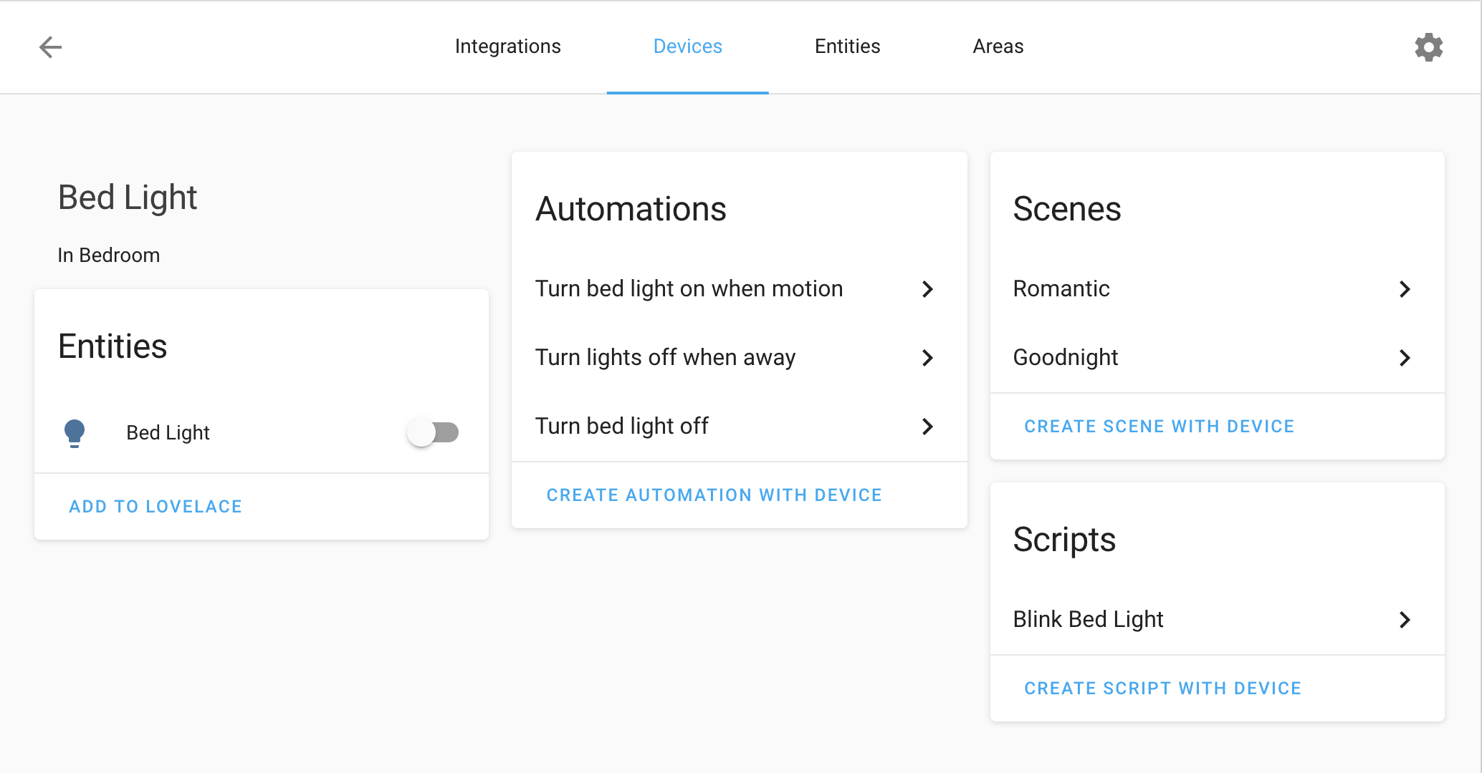
Task: Click the back arrow in the header
Action: coord(50,47)
